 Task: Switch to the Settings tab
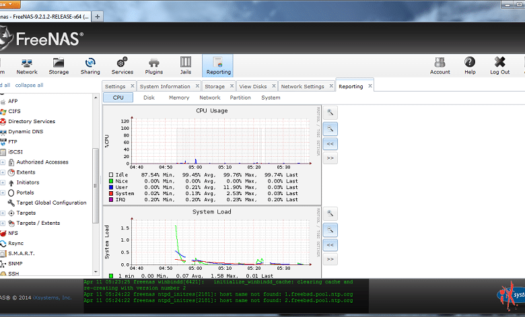coord(115,86)
